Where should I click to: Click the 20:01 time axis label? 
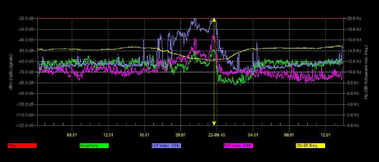tap(180, 135)
